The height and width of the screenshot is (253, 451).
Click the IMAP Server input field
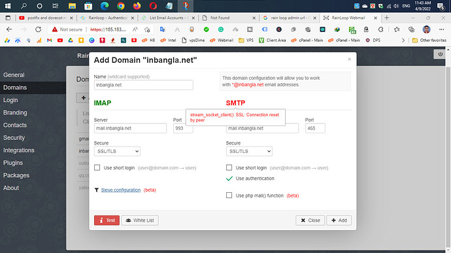(130, 128)
